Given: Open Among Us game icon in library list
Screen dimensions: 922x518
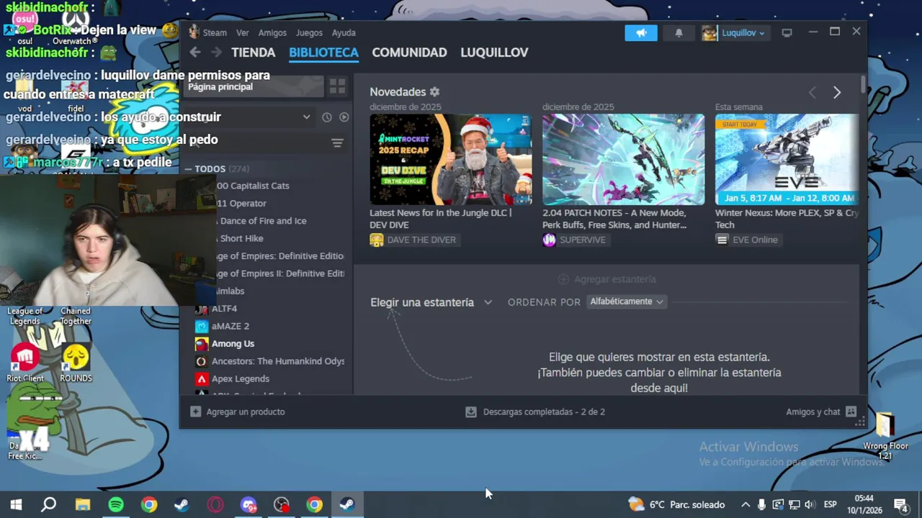Looking at the screenshot, I should click(201, 344).
